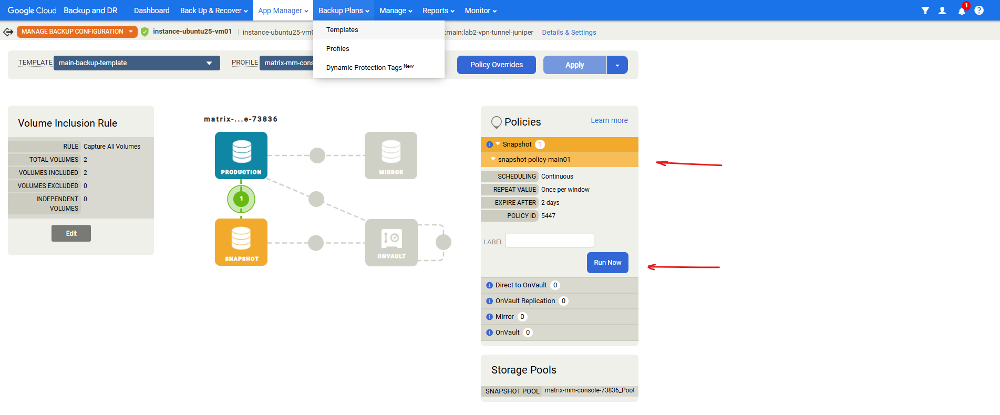The image size is (1000, 415).
Task: Collapse the Snapshot policies section
Action: (x=498, y=144)
